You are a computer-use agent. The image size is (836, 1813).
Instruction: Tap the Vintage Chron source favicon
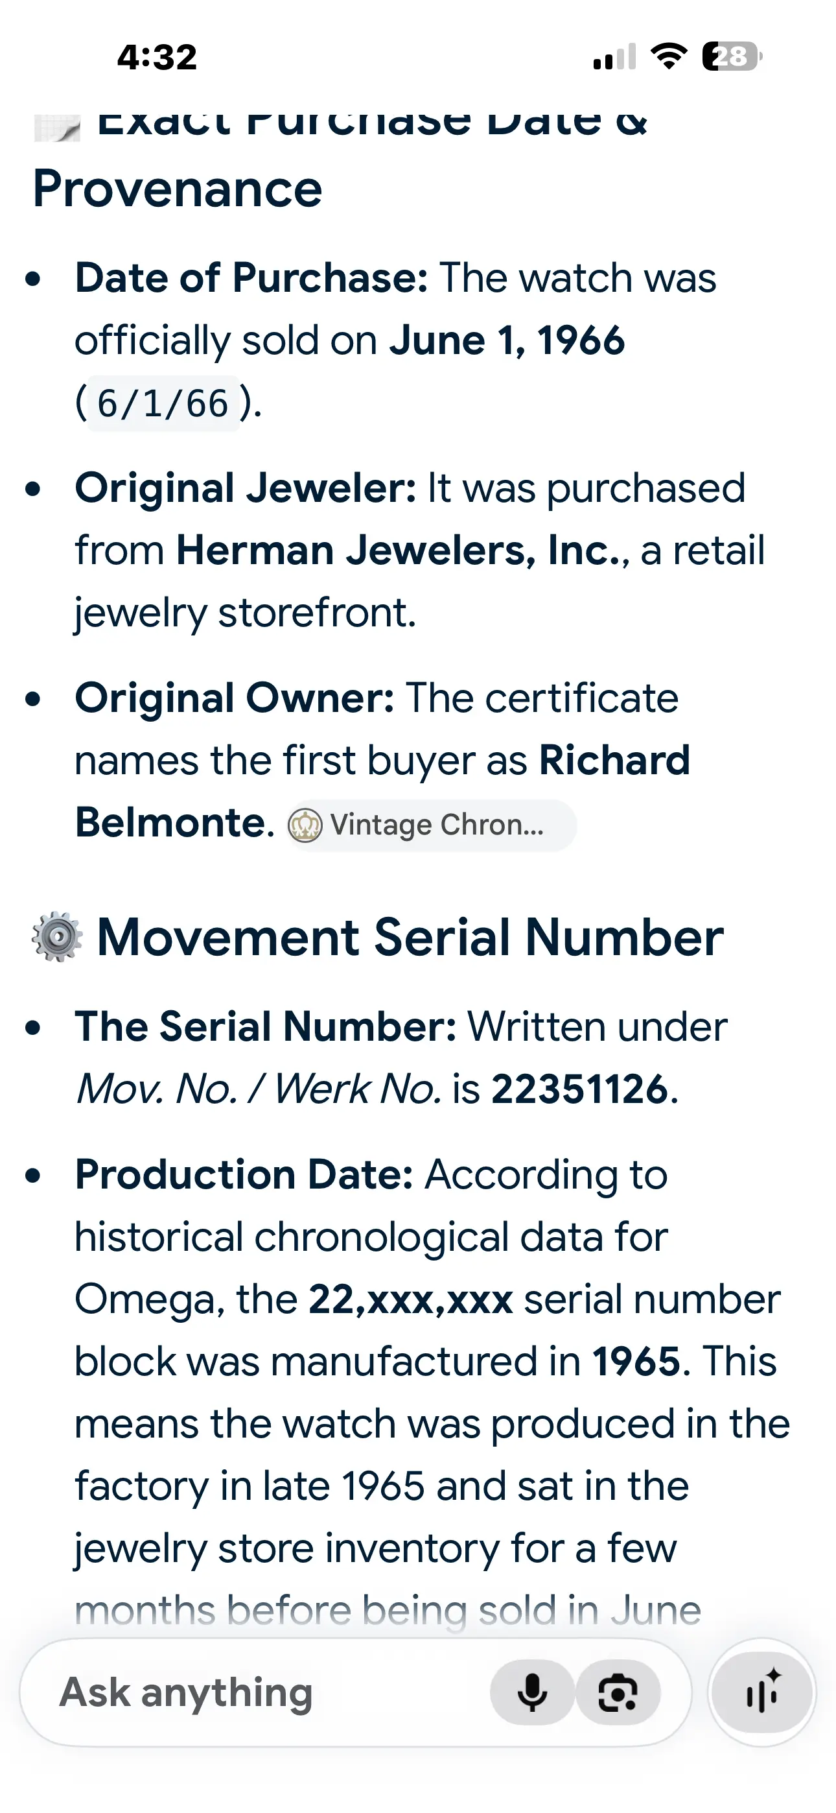point(305,825)
